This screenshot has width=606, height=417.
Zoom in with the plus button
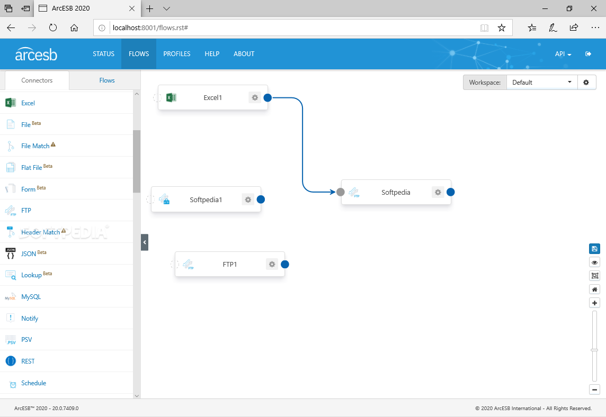[594, 303]
